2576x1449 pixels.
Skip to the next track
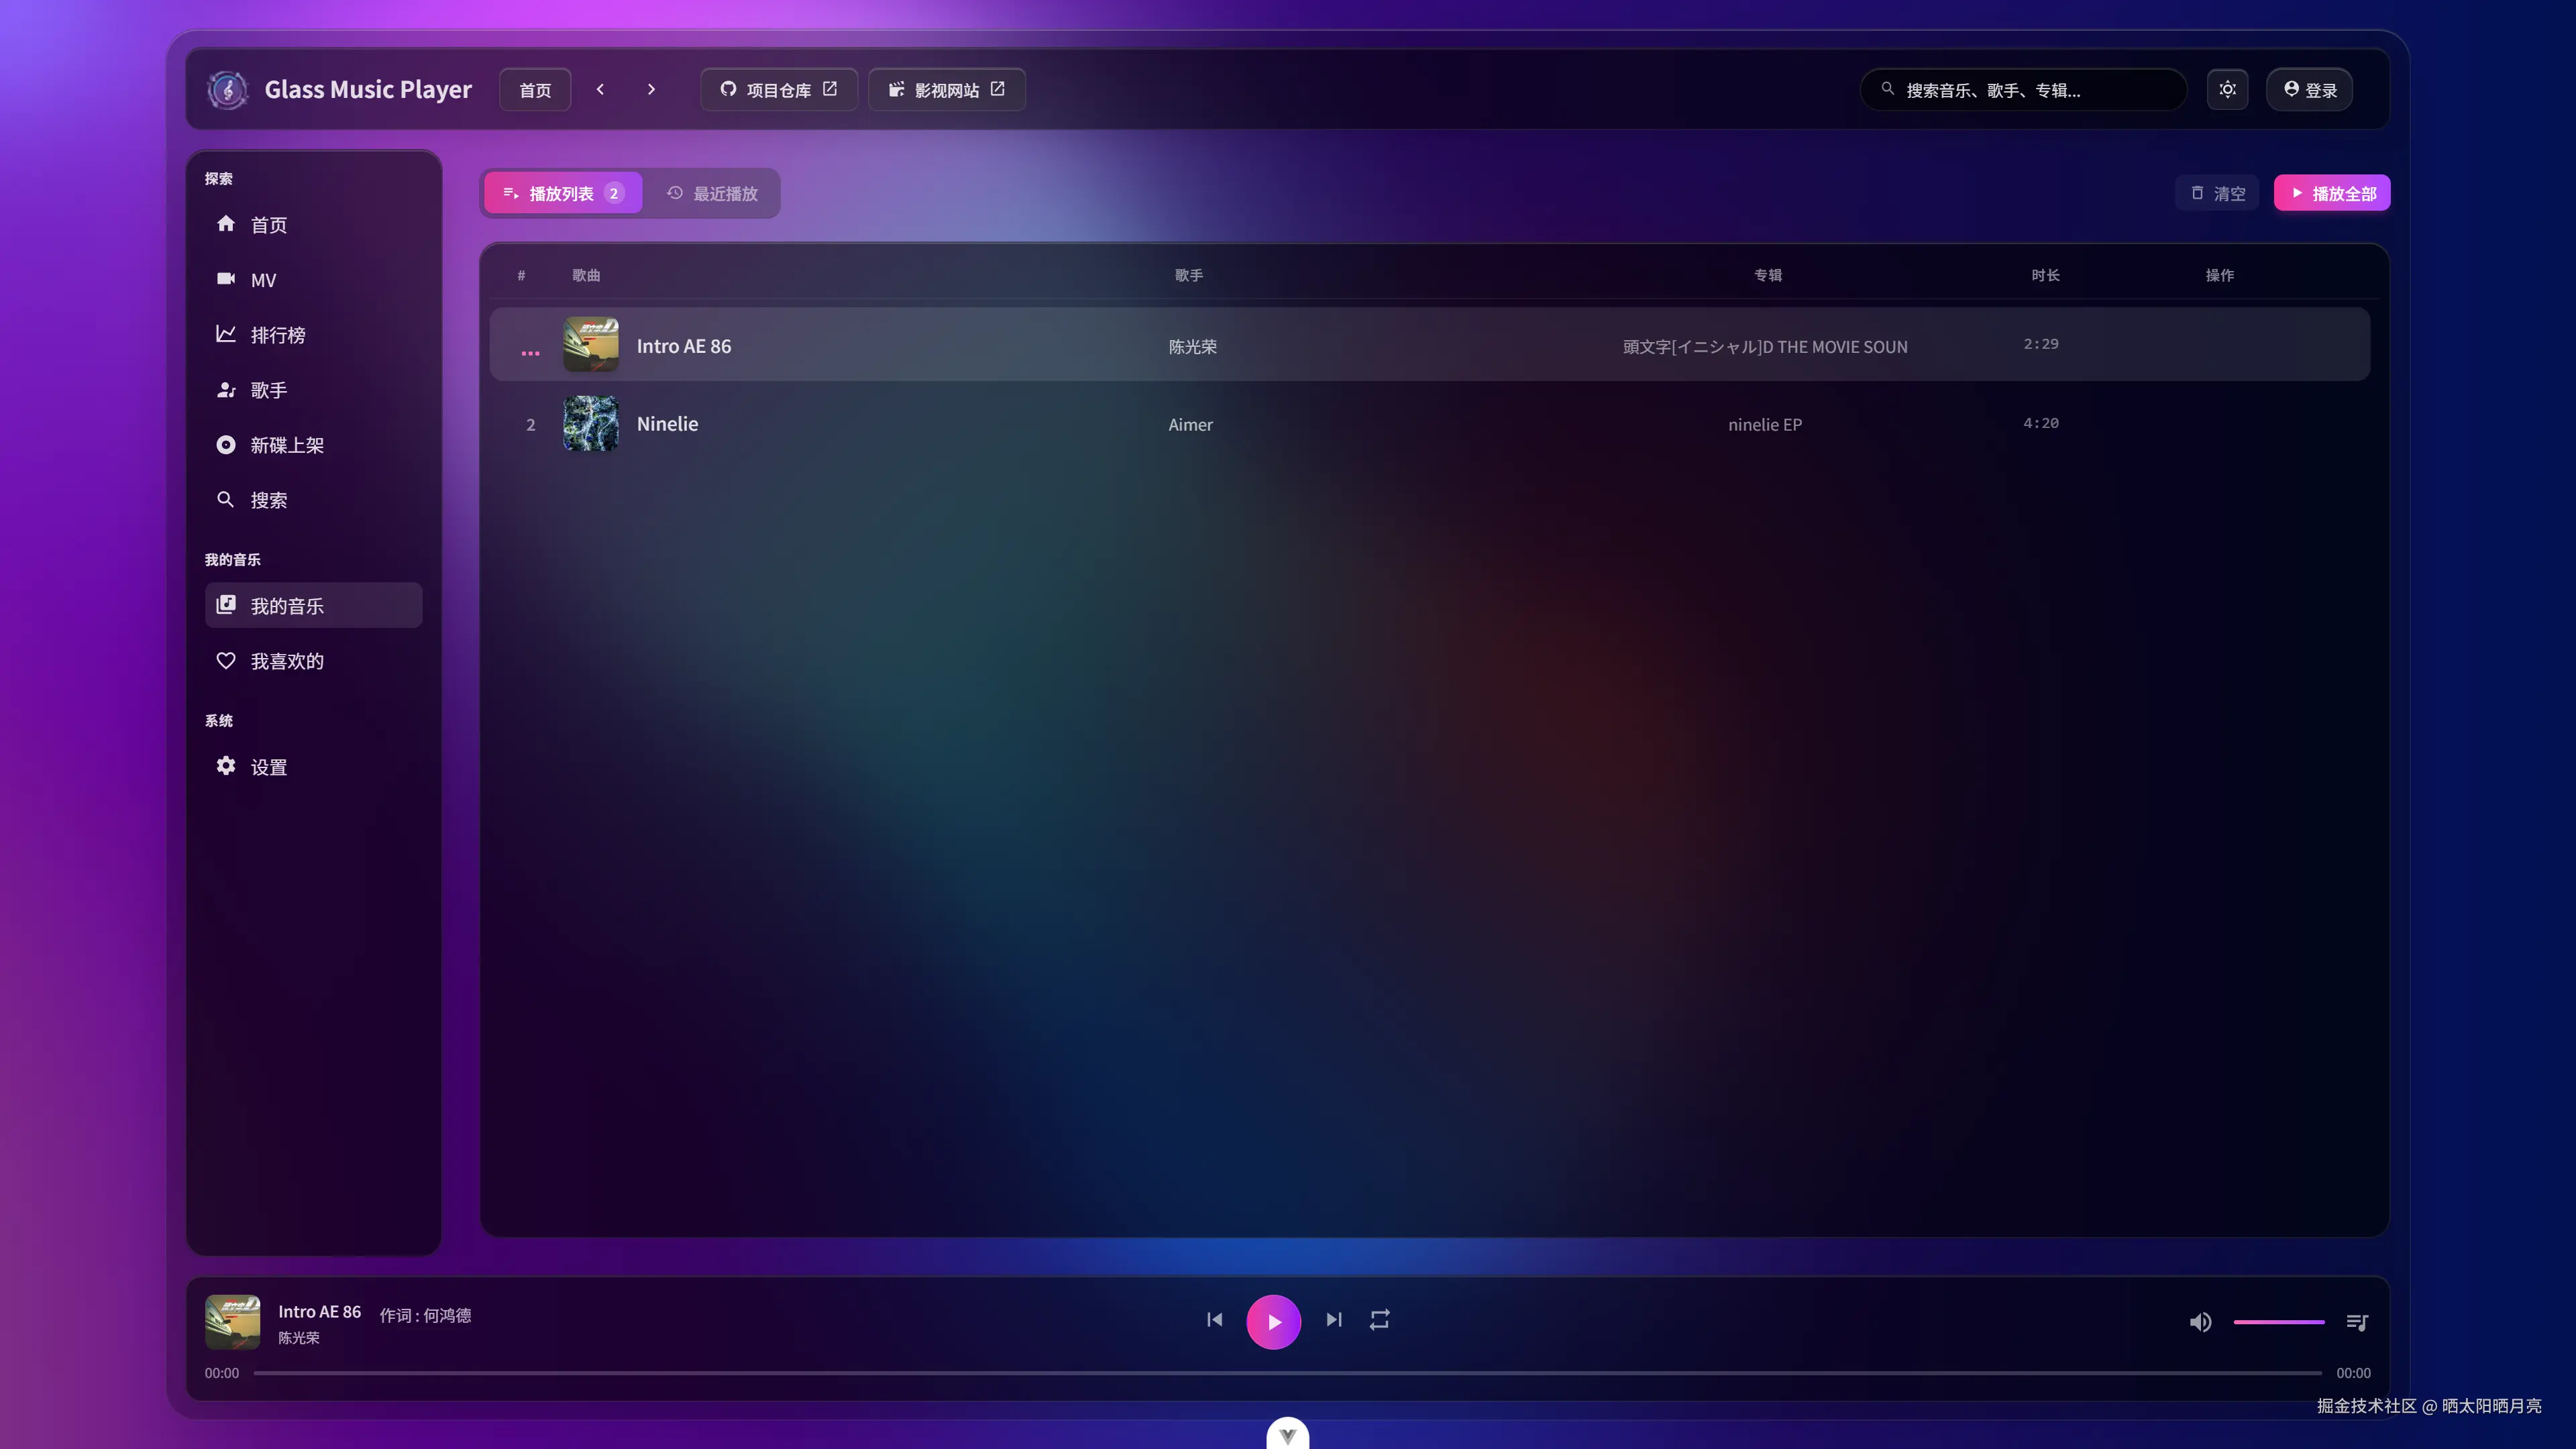pyautogui.click(x=1333, y=1320)
